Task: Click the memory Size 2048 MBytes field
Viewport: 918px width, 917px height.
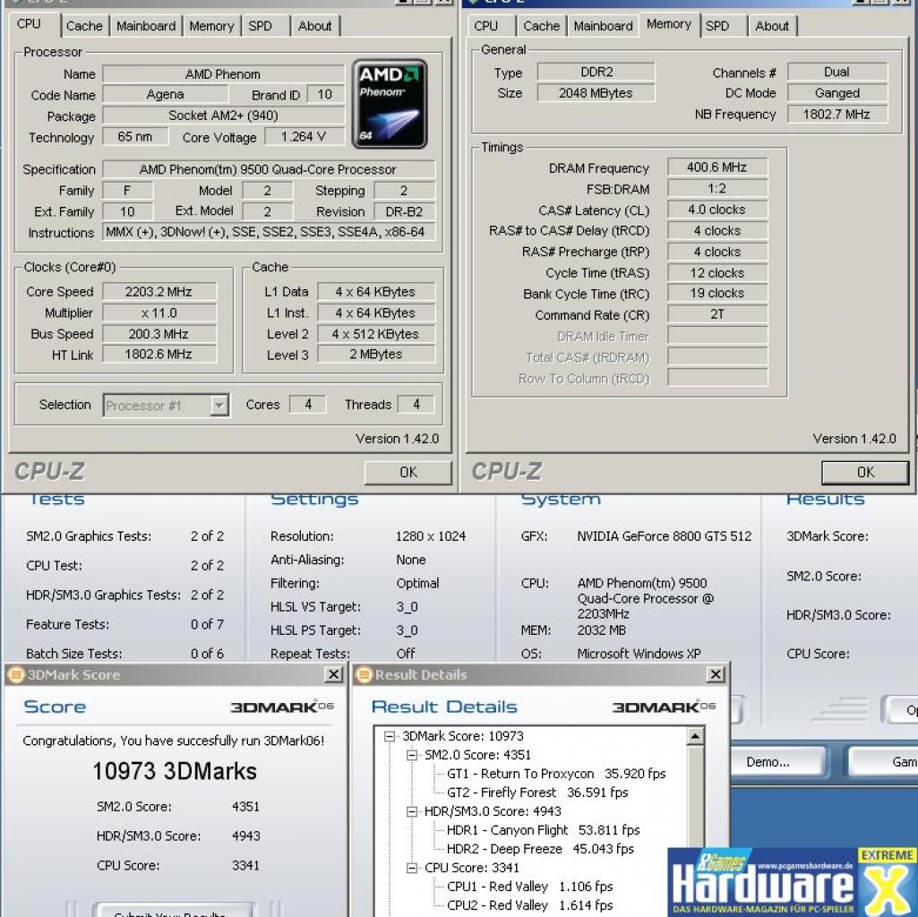Action: (x=596, y=93)
